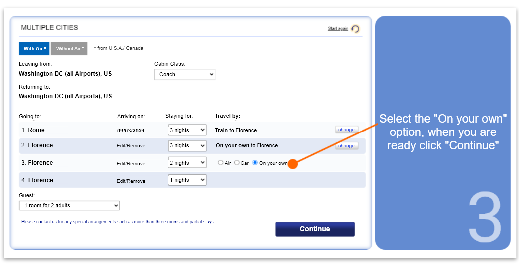Click the orange callout dot marker
This screenshot has width=519, height=264.
293,164
